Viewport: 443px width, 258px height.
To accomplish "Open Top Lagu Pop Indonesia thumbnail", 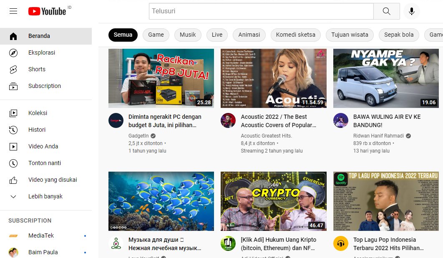I will 386,201.
